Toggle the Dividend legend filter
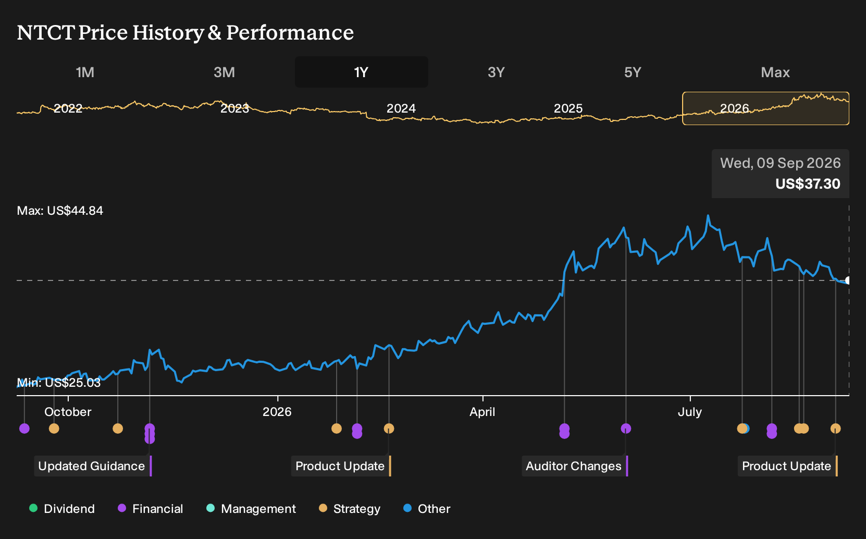 click(x=62, y=509)
